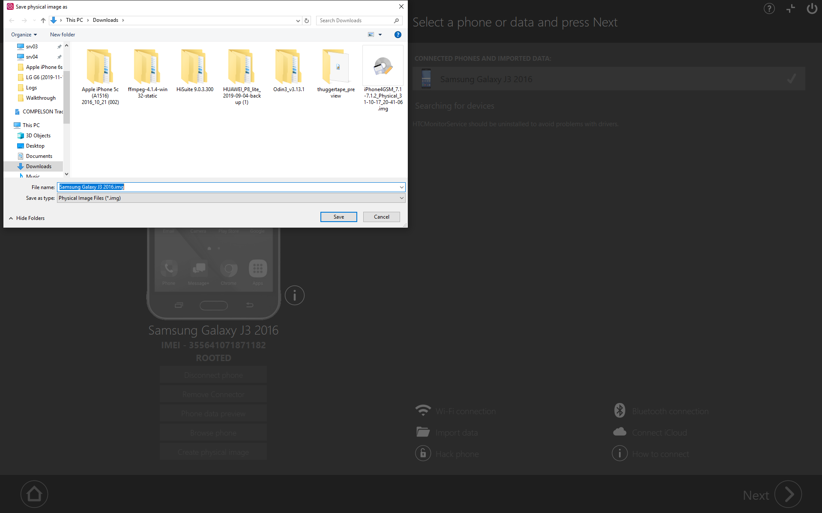Click the Next arrow button
Image resolution: width=822 pixels, height=513 pixels.
click(x=788, y=494)
